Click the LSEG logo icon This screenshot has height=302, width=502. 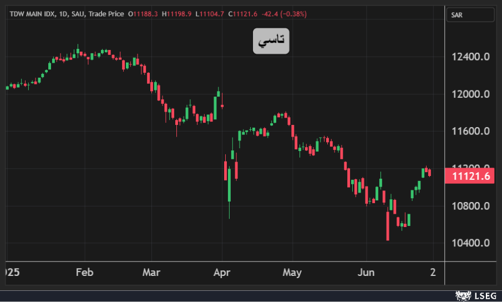pos(460,295)
